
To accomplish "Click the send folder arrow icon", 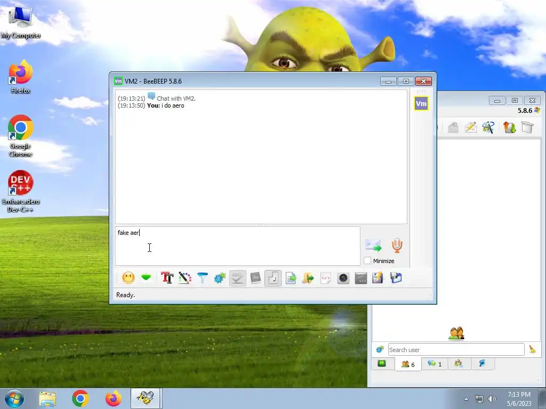I will (308, 278).
